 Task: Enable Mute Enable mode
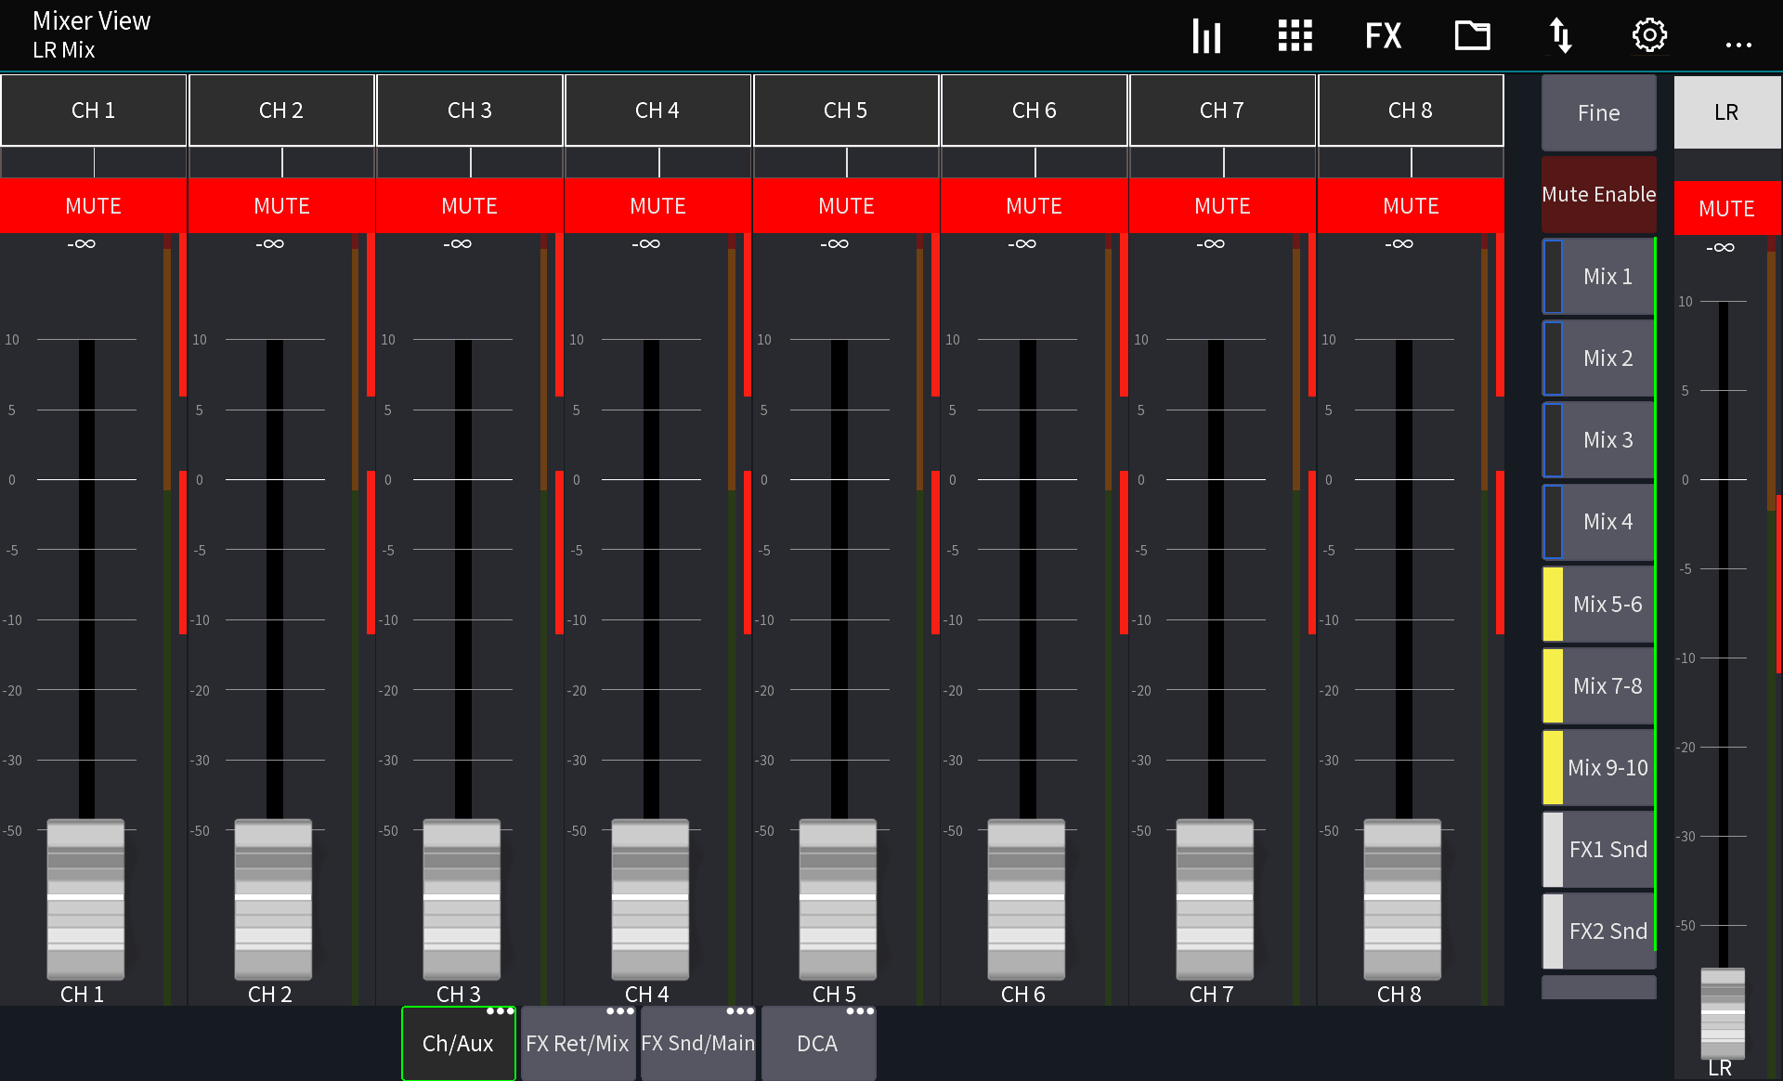click(x=1598, y=194)
